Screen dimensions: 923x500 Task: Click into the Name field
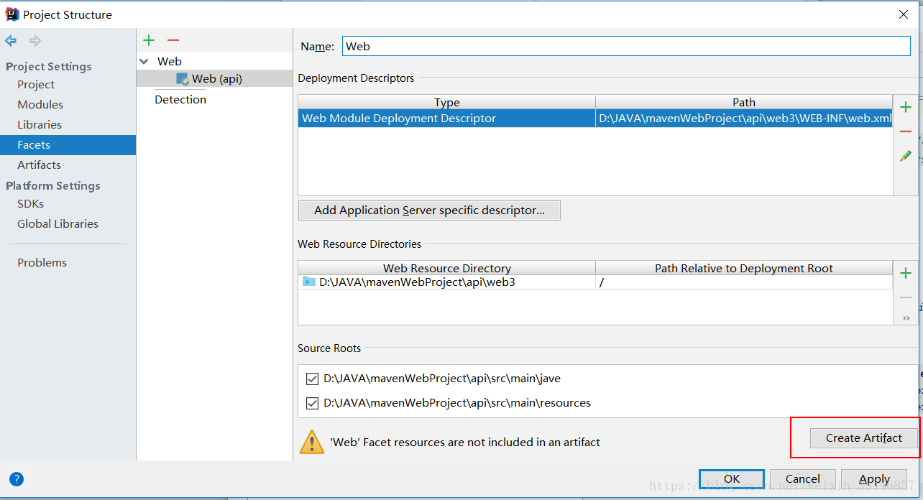(x=626, y=46)
